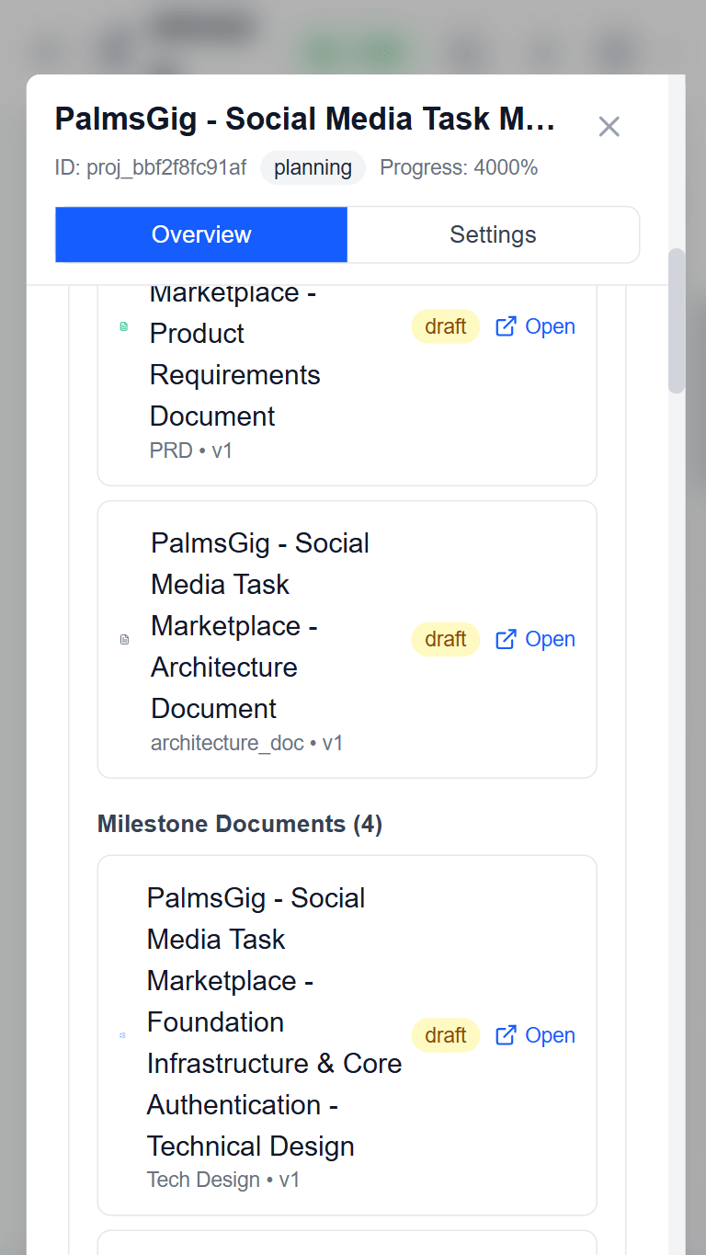Click the Architecture Document file icon
The image size is (706, 1255).
(x=125, y=640)
